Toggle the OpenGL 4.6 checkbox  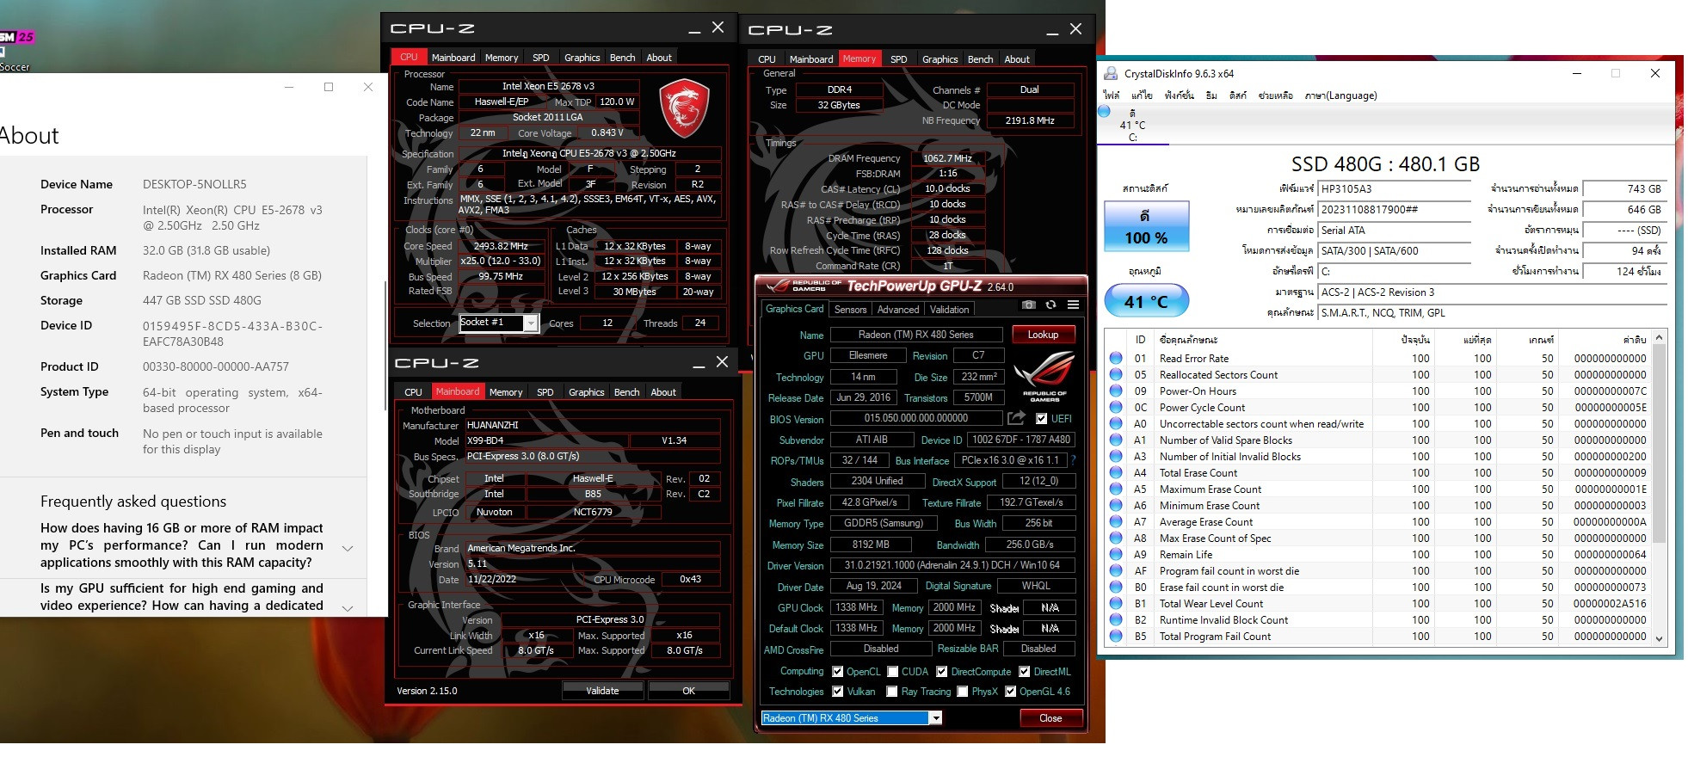pyautogui.click(x=1010, y=692)
